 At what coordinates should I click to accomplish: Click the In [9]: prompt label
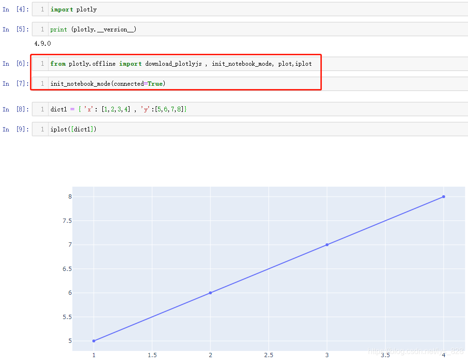point(16,129)
